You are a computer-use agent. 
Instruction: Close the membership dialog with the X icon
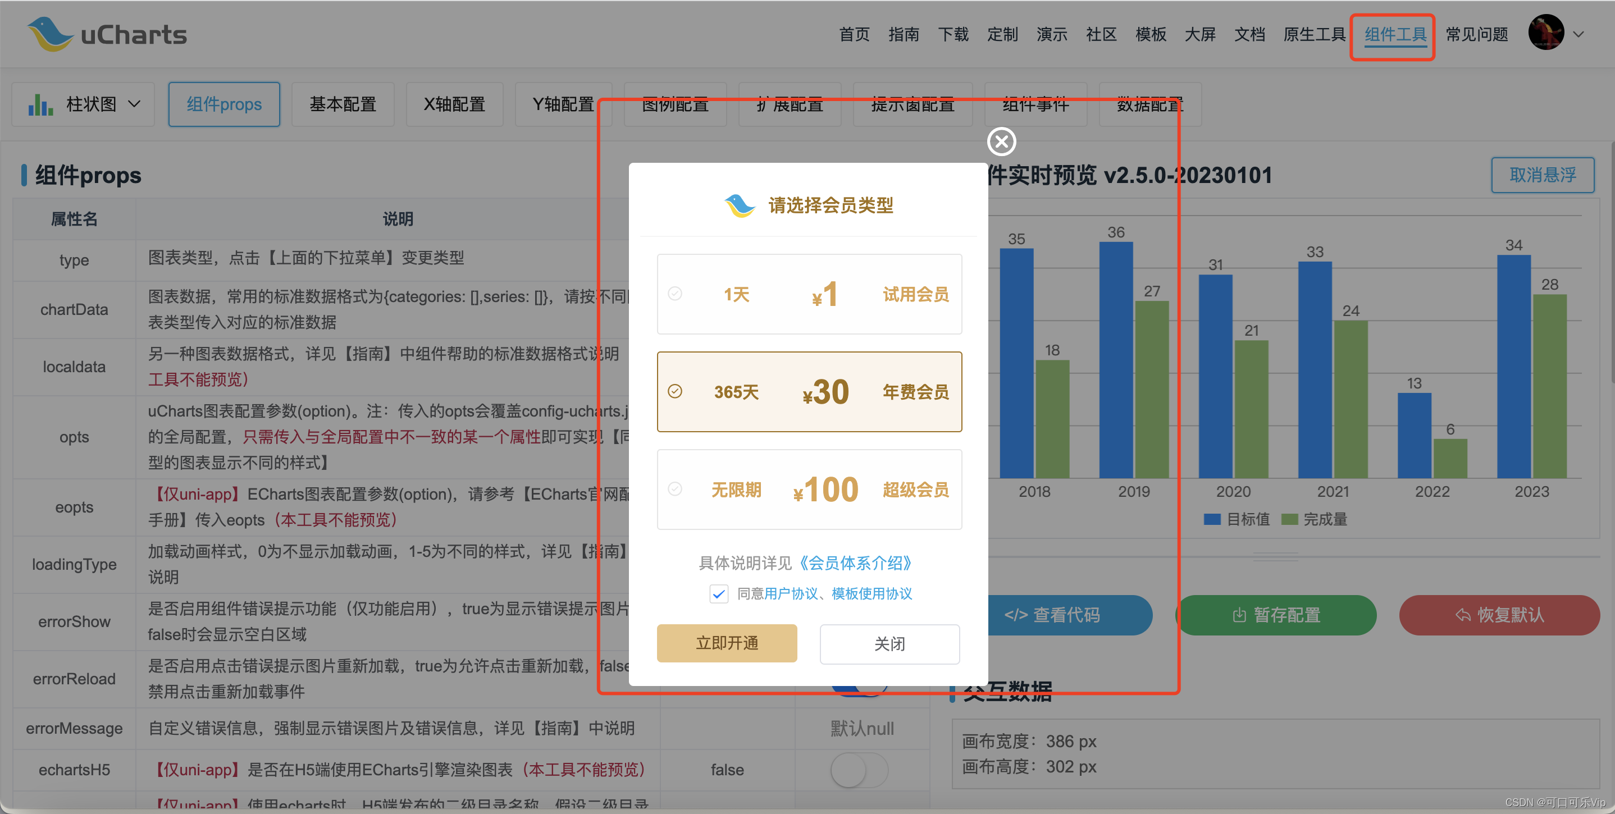[x=1001, y=141]
